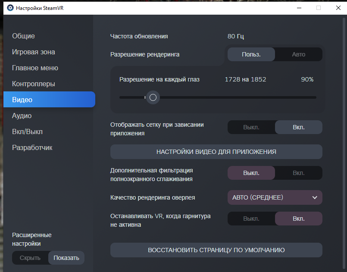Turn off grid display when app hangs

coord(251,127)
